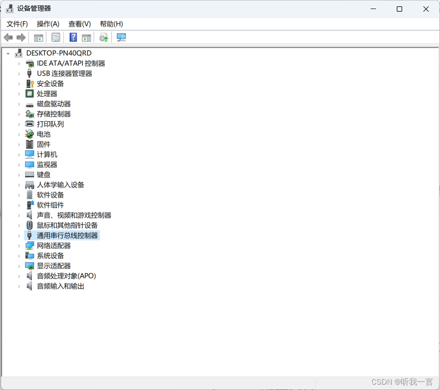The image size is (440, 390).
Task: Open the Properties toolbar icon
Action: click(55, 37)
